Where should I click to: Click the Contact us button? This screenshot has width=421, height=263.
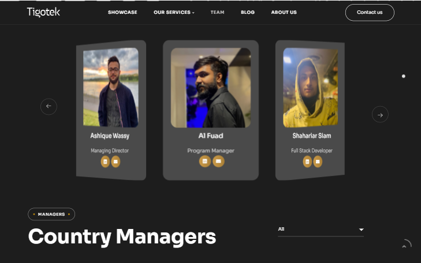[x=370, y=13]
